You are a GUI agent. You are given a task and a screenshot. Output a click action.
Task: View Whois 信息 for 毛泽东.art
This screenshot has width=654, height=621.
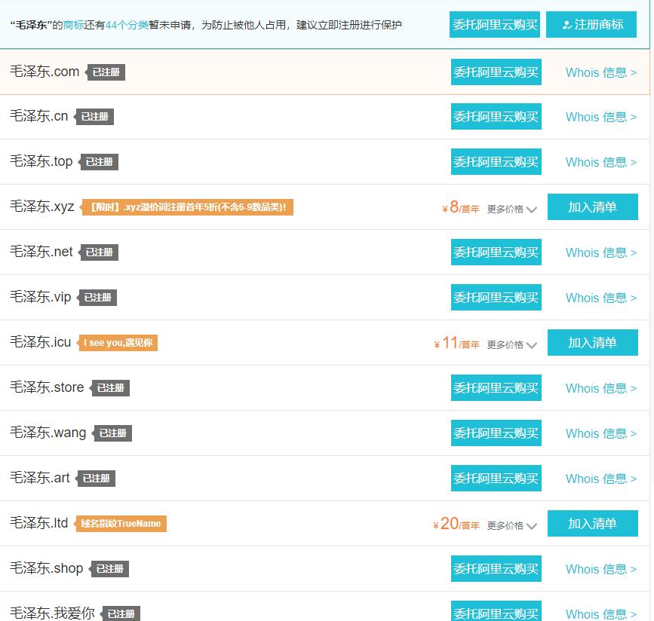[600, 479]
